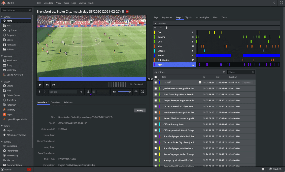Toggle fullscreen video player icon
This screenshot has width=285, height=172.
click(x=143, y=92)
